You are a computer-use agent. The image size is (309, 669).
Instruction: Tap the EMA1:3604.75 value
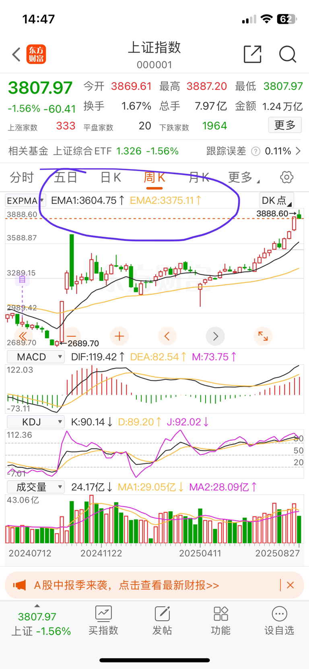point(88,200)
